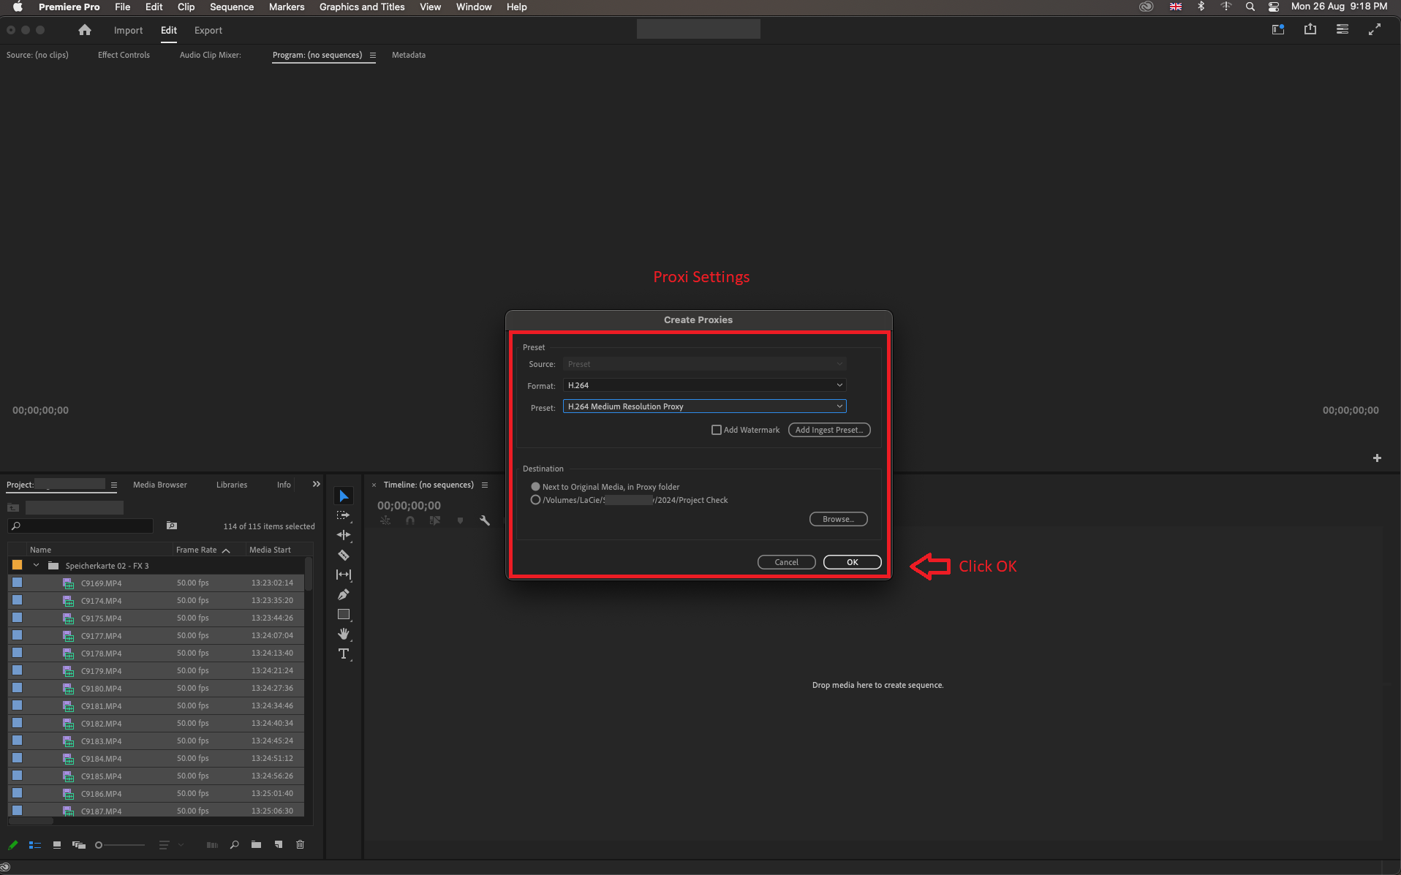Screen dimensions: 1401x875
Task: Select the Type tool
Action: pos(344,654)
